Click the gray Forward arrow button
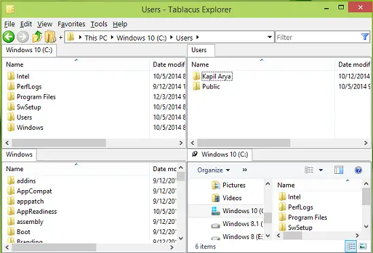 [x=23, y=37]
